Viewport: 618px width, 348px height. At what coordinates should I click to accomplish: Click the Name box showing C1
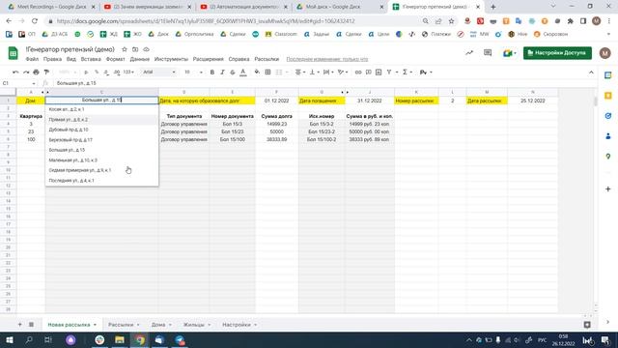click(x=18, y=83)
